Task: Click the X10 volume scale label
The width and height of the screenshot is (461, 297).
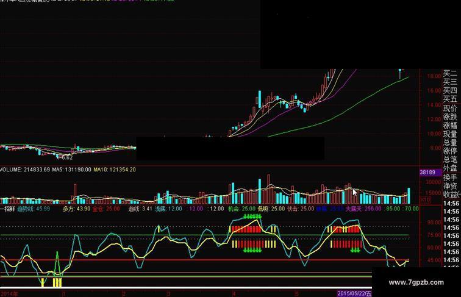Action: (x=426, y=199)
